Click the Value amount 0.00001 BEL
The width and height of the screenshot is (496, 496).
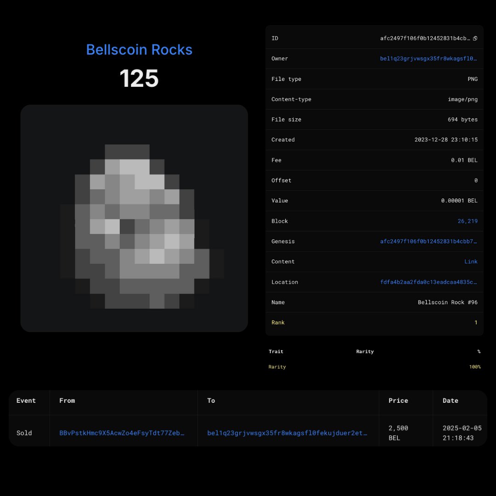coord(459,201)
